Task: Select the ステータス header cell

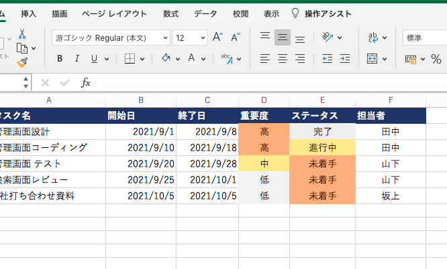Action: coord(322,116)
